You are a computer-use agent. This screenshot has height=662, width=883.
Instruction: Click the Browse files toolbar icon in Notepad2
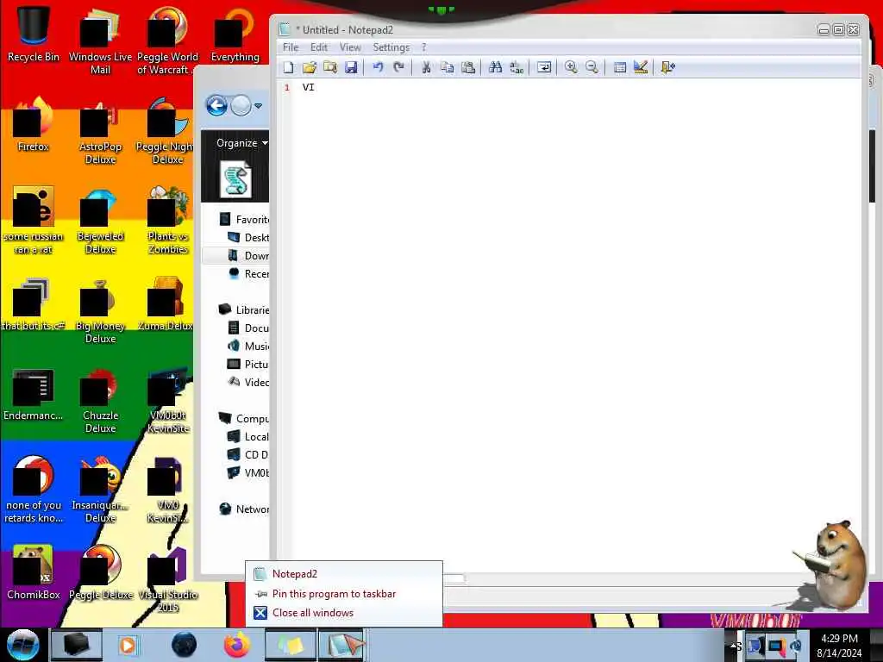pos(330,67)
